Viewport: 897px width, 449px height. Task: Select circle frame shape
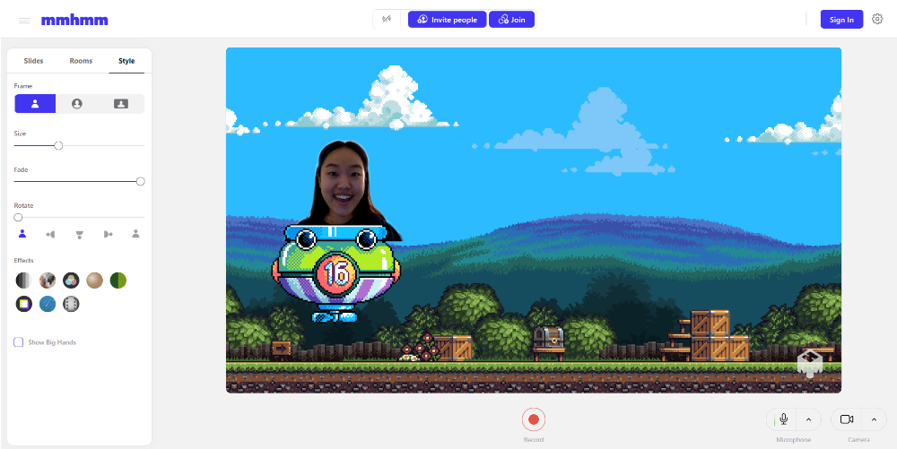pyautogui.click(x=76, y=104)
